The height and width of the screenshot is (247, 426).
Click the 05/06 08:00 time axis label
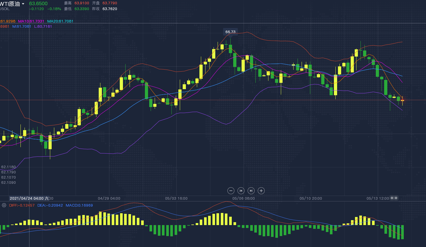244,199
